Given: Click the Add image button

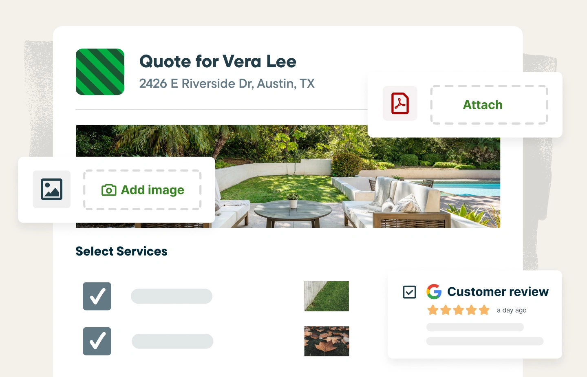Looking at the screenshot, I should (x=142, y=190).
